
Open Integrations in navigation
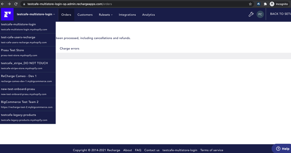click(x=127, y=15)
